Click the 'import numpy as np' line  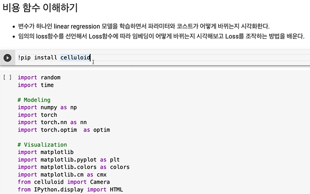pos(47,107)
